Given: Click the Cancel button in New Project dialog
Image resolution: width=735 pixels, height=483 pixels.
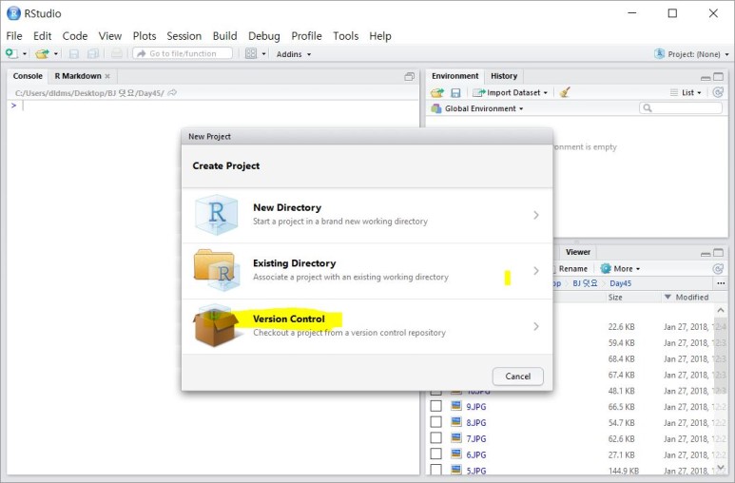Looking at the screenshot, I should click(518, 377).
